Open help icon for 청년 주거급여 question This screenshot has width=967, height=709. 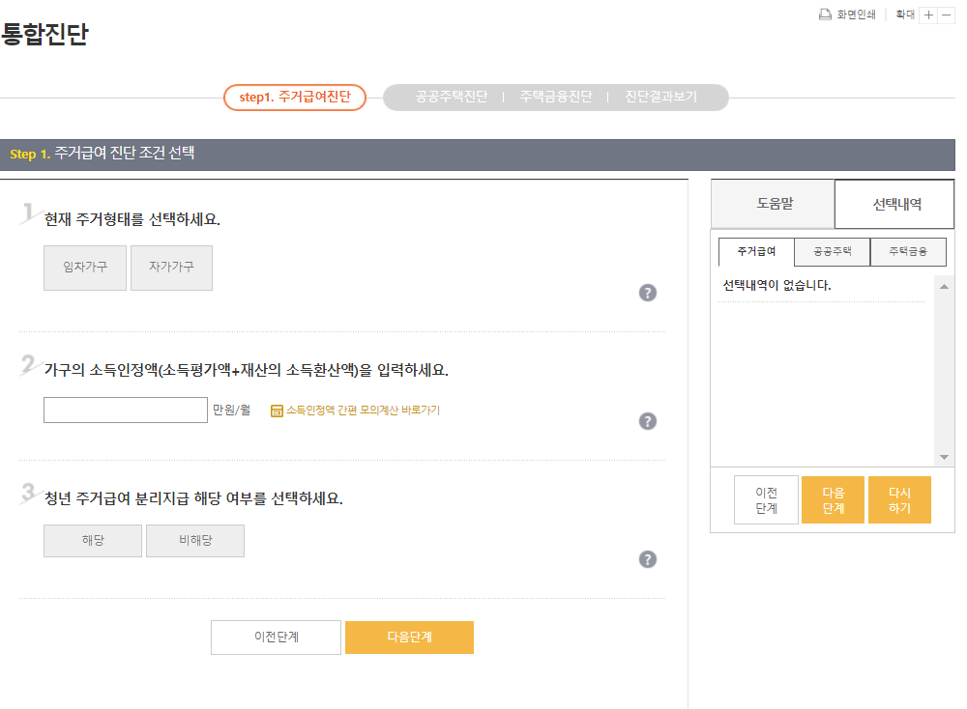coord(648,559)
